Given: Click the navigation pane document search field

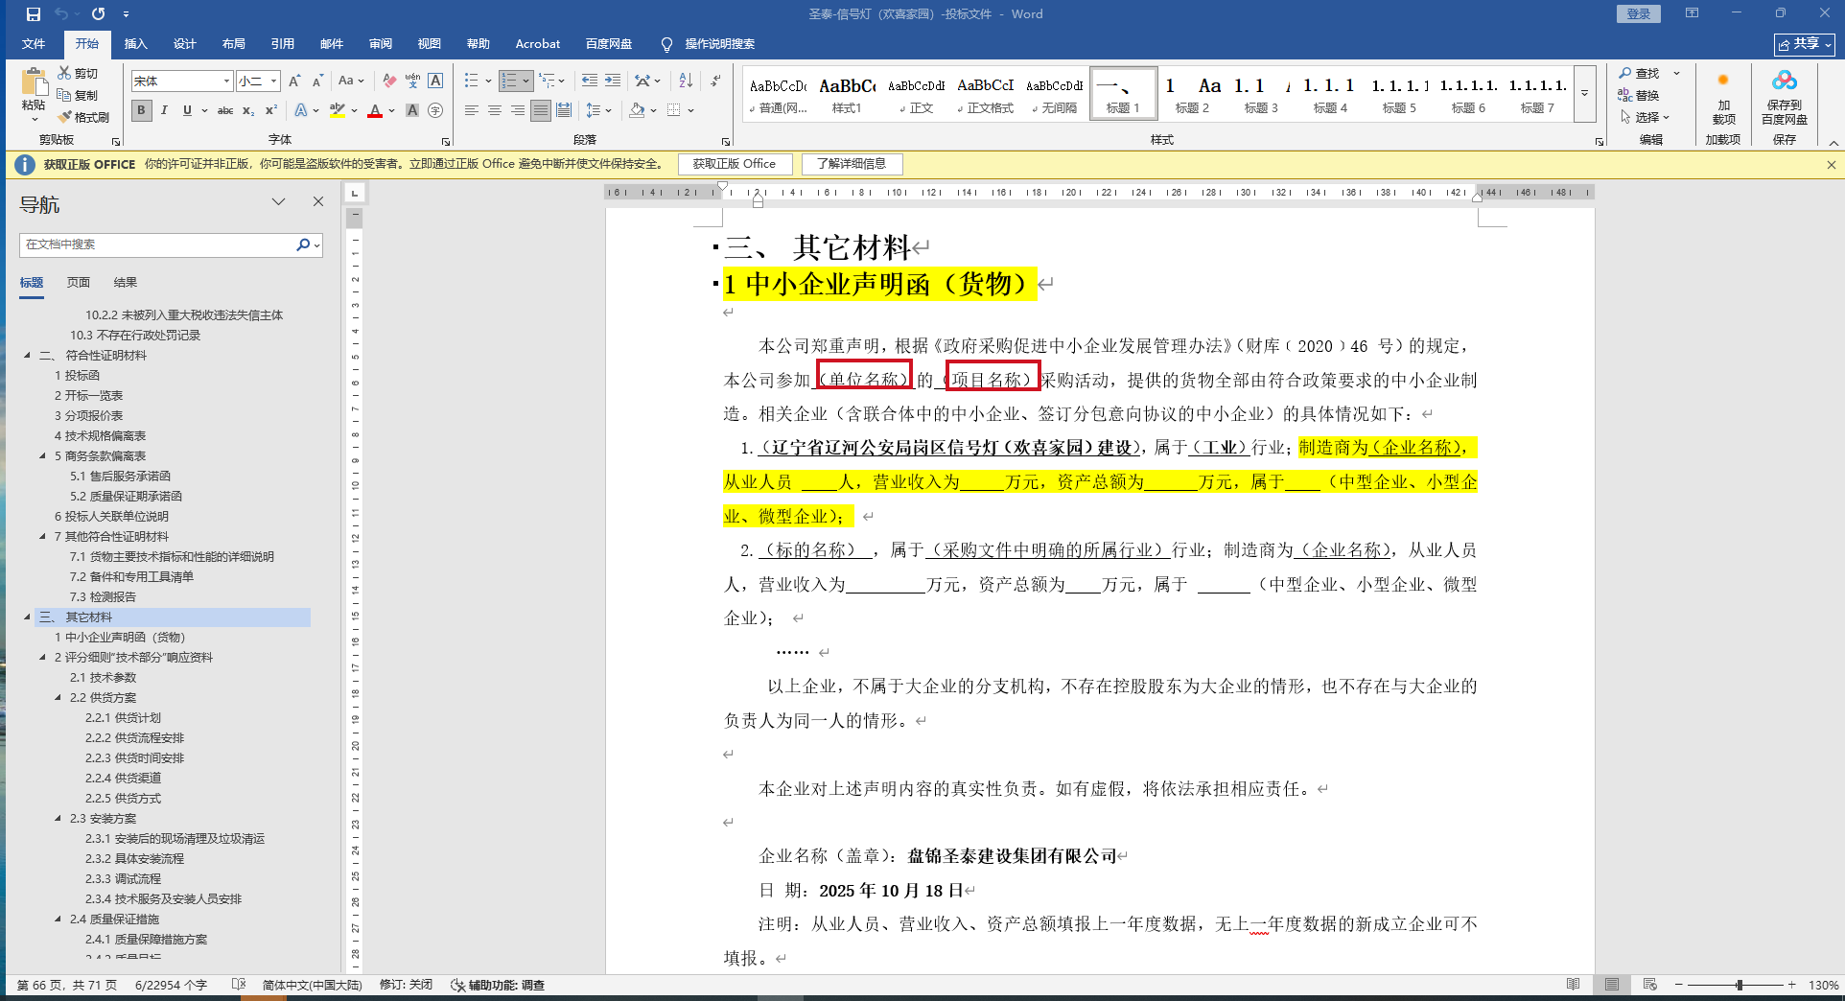Looking at the screenshot, I should (x=158, y=245).
